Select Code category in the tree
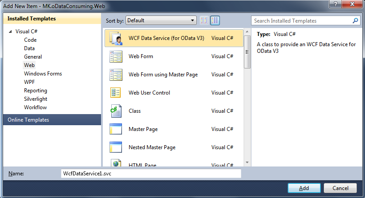 (x=30, y=40)
